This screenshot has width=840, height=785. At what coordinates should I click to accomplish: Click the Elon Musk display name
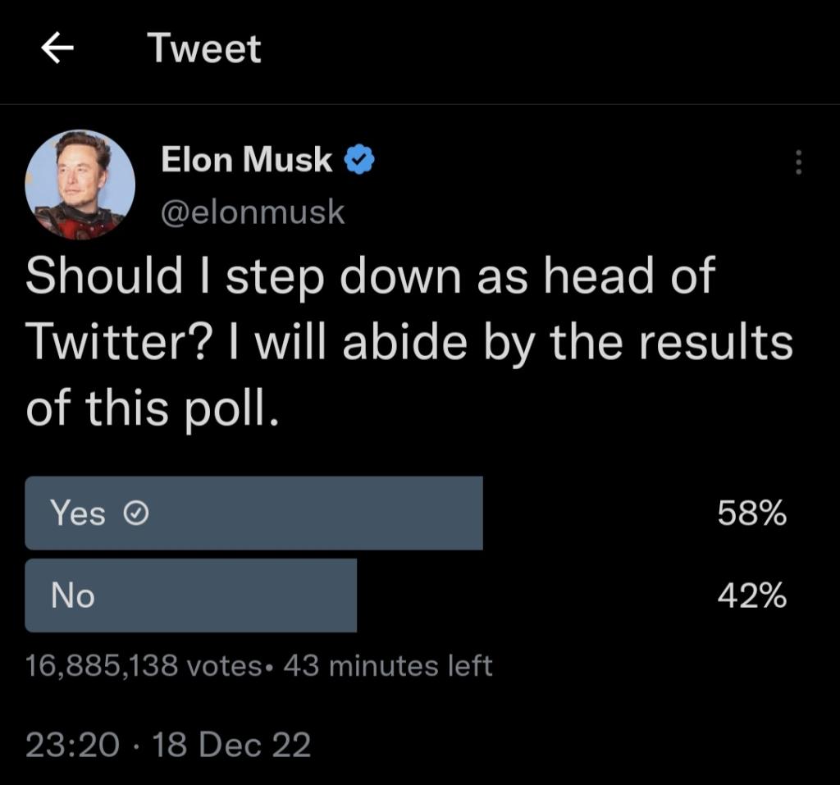(247, 161)
